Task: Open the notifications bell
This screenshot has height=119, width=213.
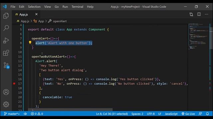Action: pos(207,114)
